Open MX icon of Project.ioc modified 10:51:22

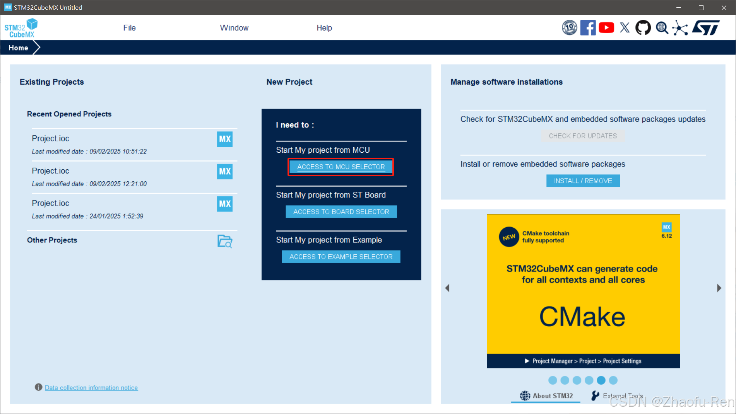(x=225, y=139)
